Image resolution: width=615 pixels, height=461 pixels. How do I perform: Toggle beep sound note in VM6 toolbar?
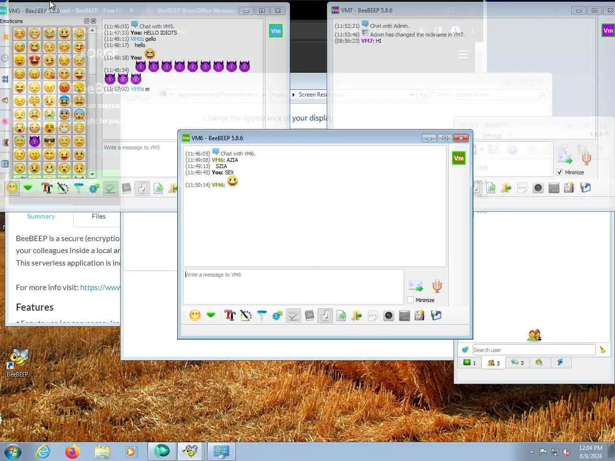325,315
